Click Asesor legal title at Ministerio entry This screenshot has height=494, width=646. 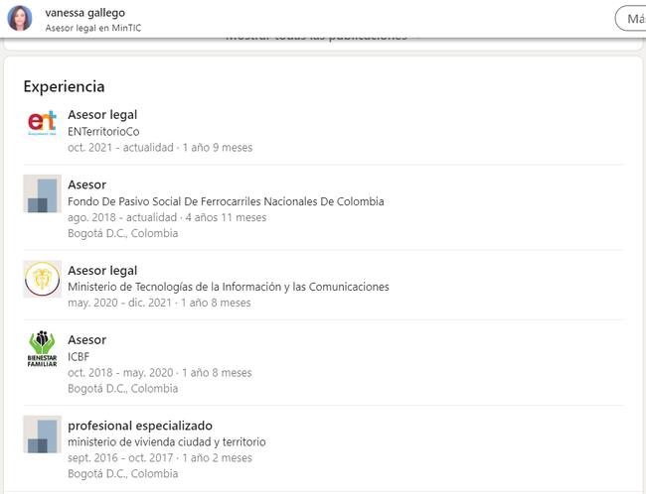tap(102, 271)
